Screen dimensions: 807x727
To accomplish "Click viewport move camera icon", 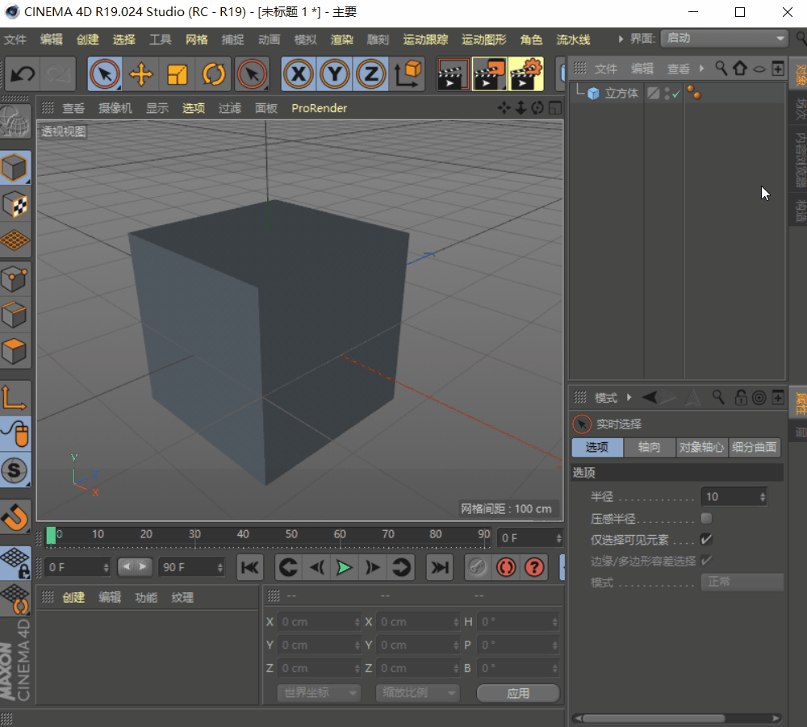I will tap(504, 108).
